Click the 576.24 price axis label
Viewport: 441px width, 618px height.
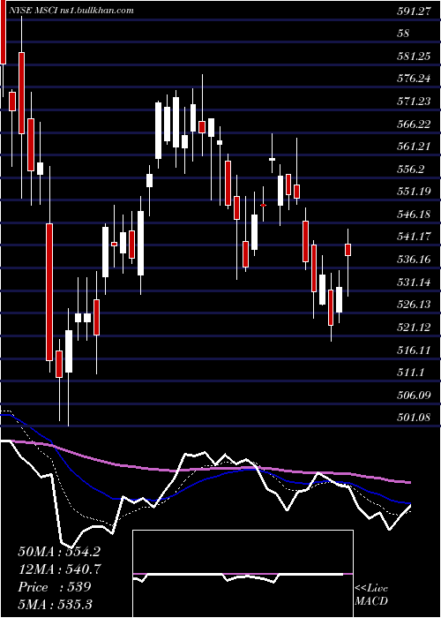point(414,79)
